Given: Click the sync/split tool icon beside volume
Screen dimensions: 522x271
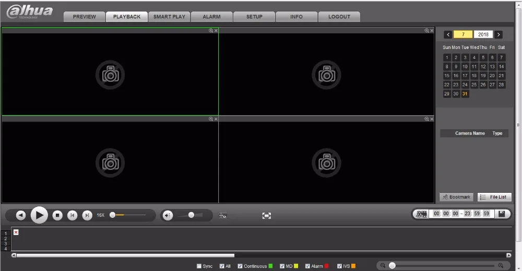Looking at the screenshot, I should pyautogui.click(x=223, y=216).
